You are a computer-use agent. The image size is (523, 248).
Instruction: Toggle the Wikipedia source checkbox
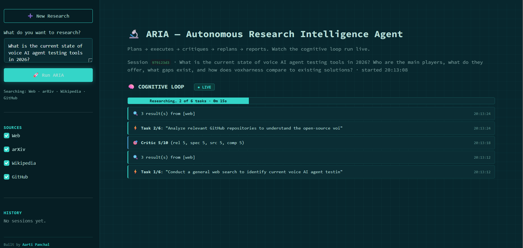pyautogui.click(x=7, y=163)
